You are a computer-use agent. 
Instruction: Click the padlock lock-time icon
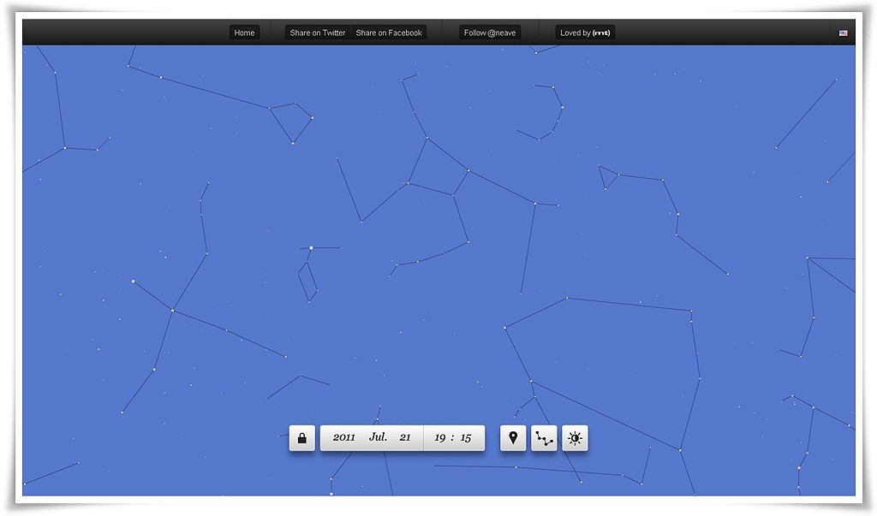301,438
